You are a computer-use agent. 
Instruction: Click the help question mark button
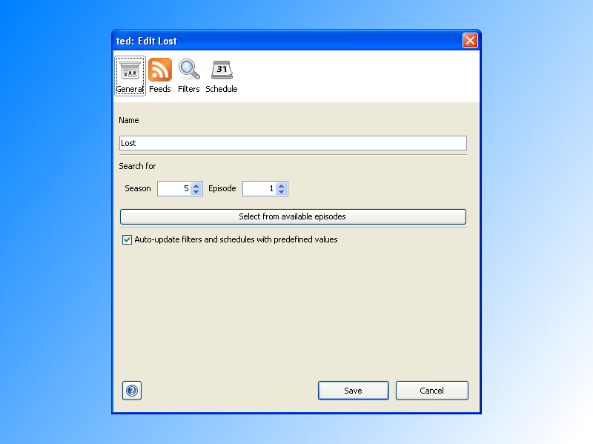[x=132, y=391]
